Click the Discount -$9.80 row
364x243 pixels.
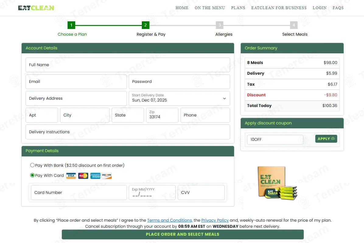[292, 95]
